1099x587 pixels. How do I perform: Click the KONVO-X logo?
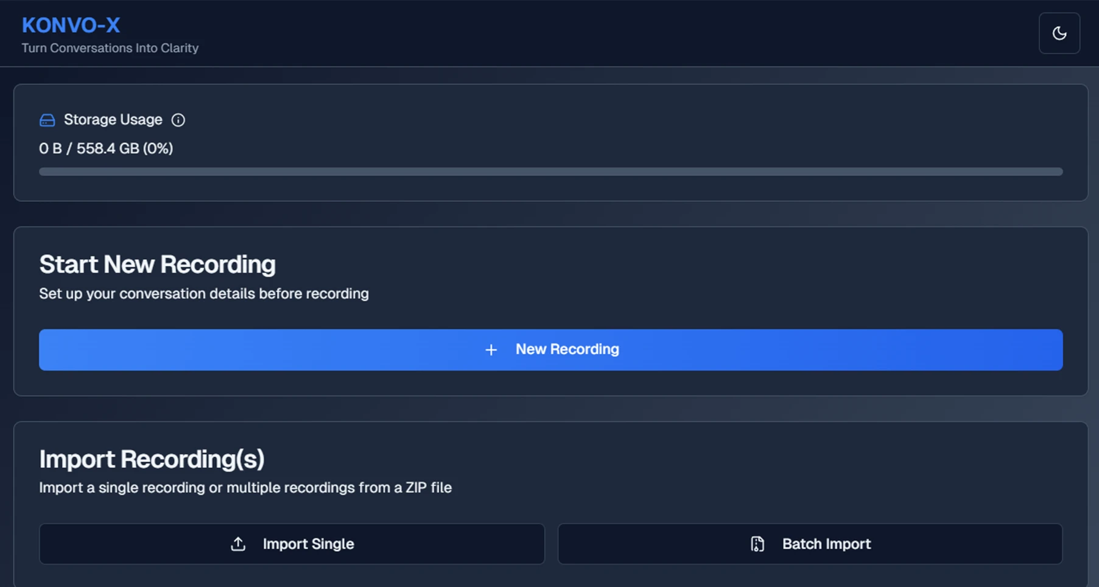tap(71, 26)
